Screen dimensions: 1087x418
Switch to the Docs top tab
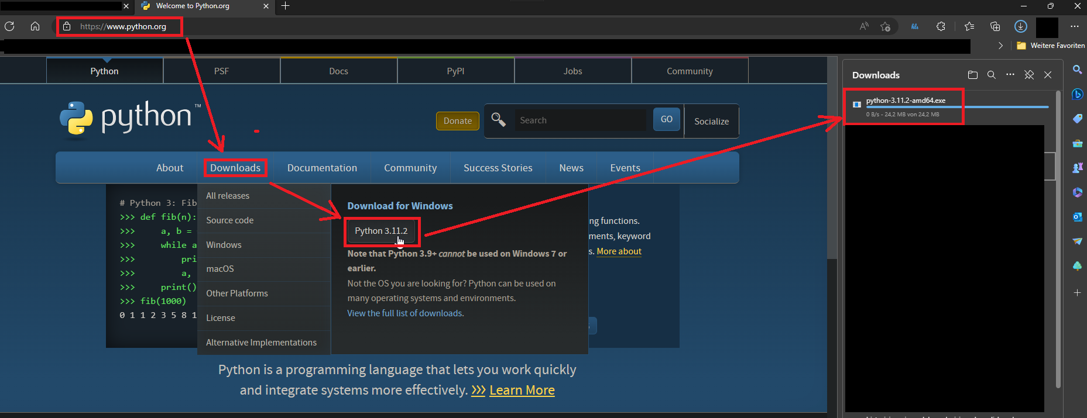pyautogui.click(x=338, y=71)
